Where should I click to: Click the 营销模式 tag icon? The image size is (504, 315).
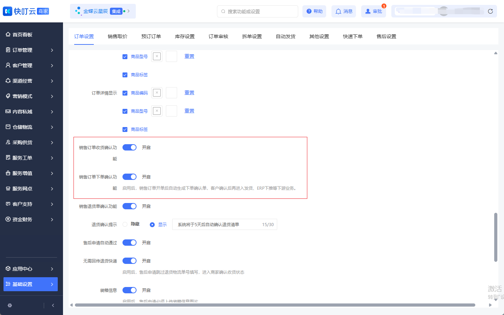click(8, 96)
